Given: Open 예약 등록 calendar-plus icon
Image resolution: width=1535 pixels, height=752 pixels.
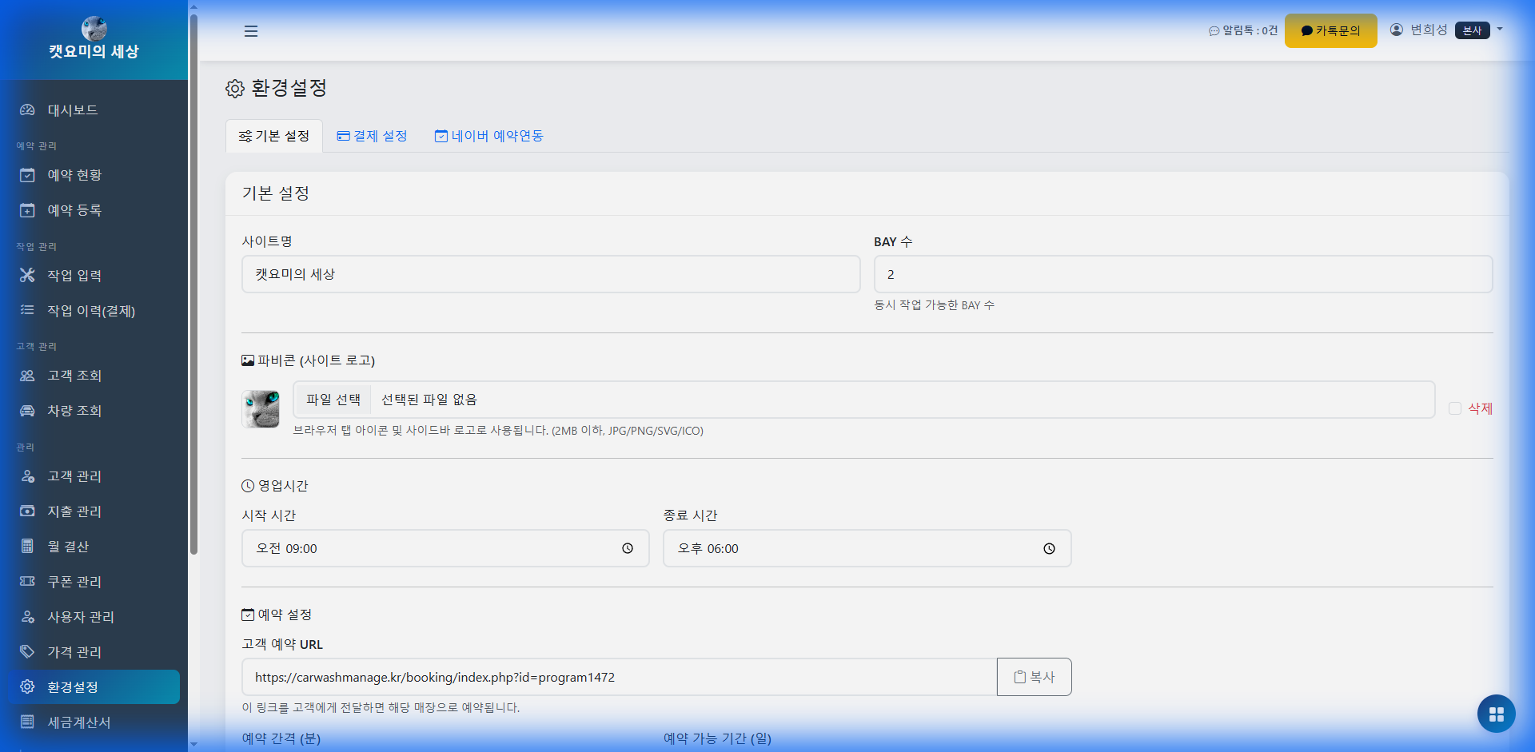Looking at the screenshot, I should click(x=27, y=210).
